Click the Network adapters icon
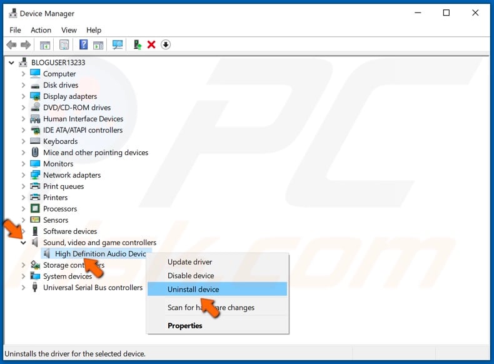494x364 pixels. tap(35, 175)
